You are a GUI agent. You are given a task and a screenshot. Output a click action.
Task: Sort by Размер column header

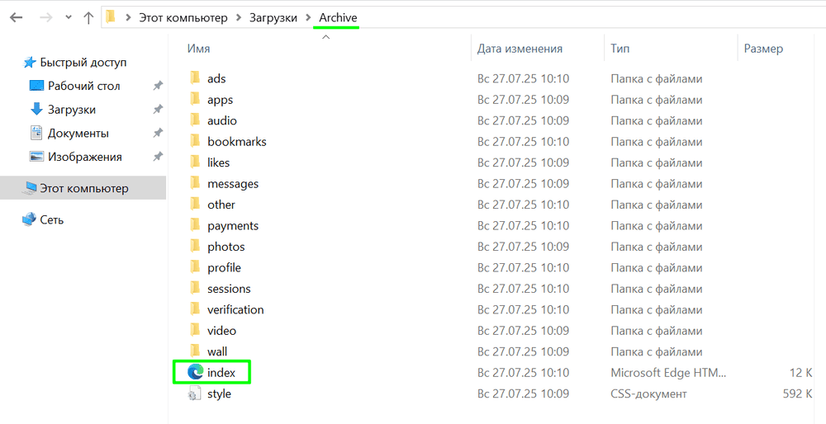point(763,49)
